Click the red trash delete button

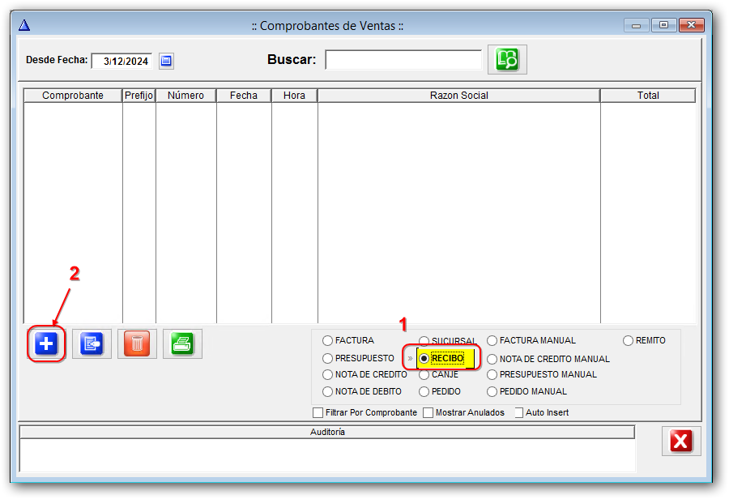pyautogui.click(x=137, y=344)
